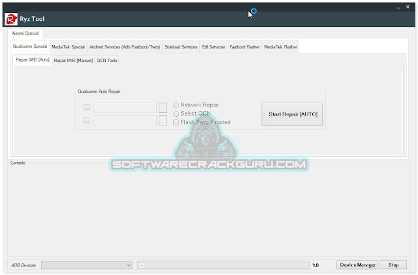The height and width of the screenshot is (275, 418).
Task: Enable the Flash Twrp if rooted checkbox
Action: pos(202,122)
